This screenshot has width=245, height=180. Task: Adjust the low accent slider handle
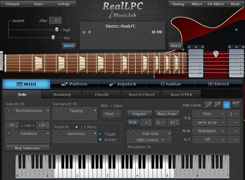click(x=53, y=37)
